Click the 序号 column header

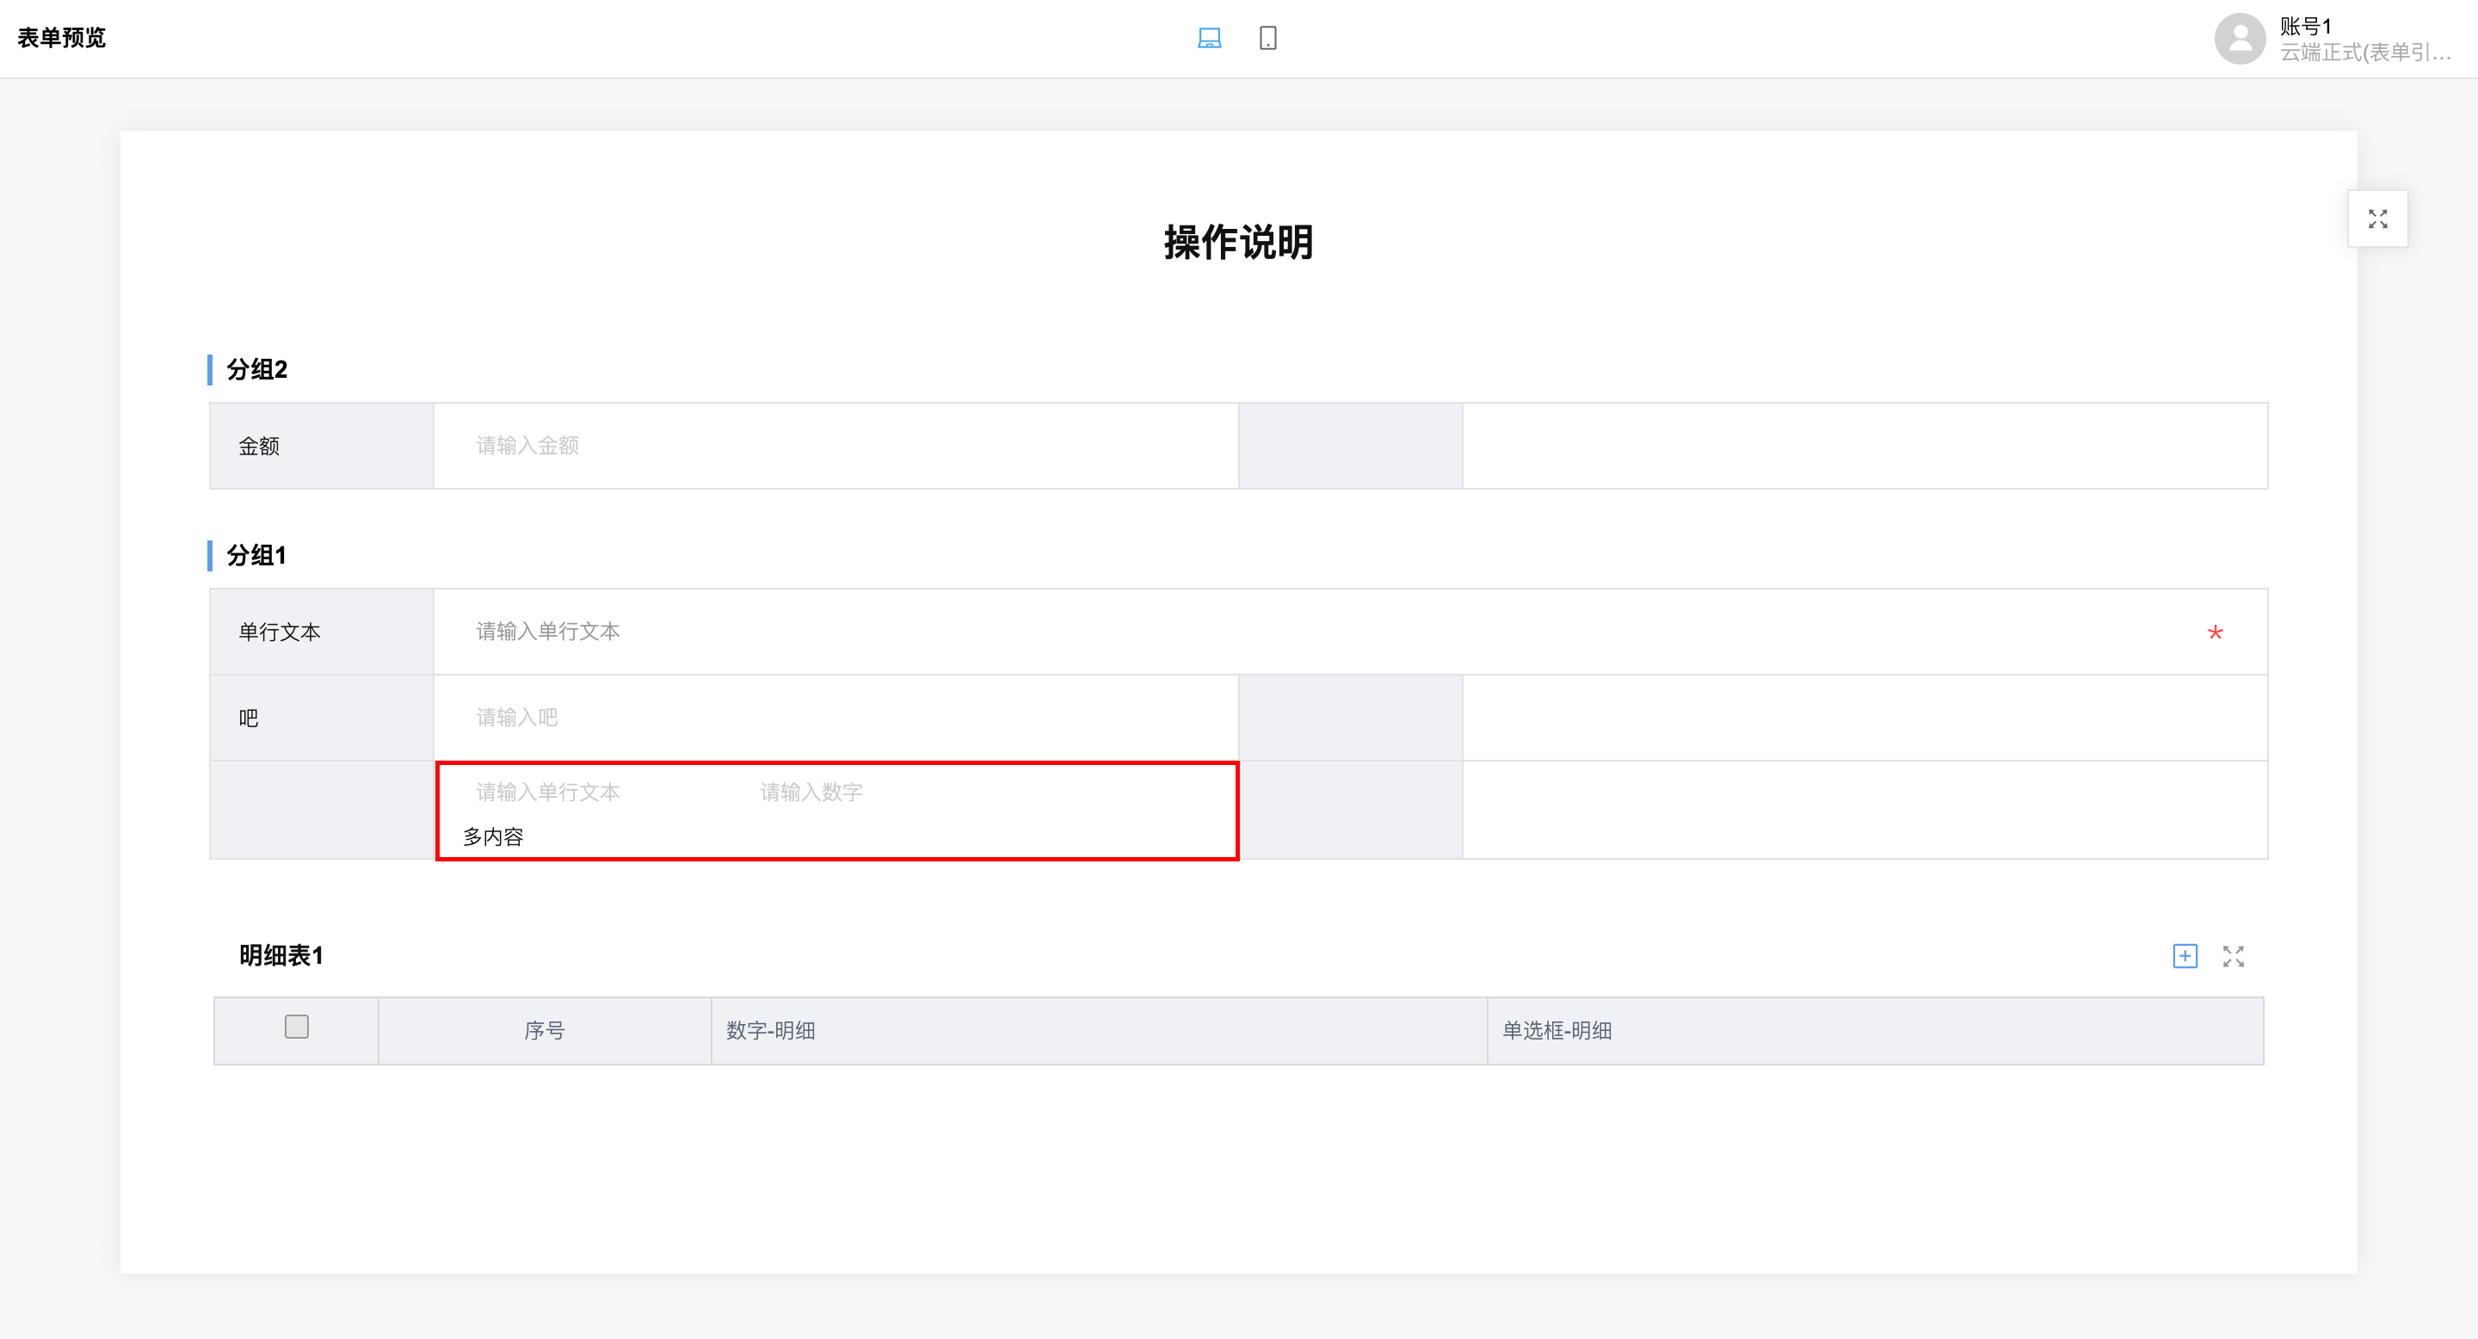click(x=545, y=1031)
